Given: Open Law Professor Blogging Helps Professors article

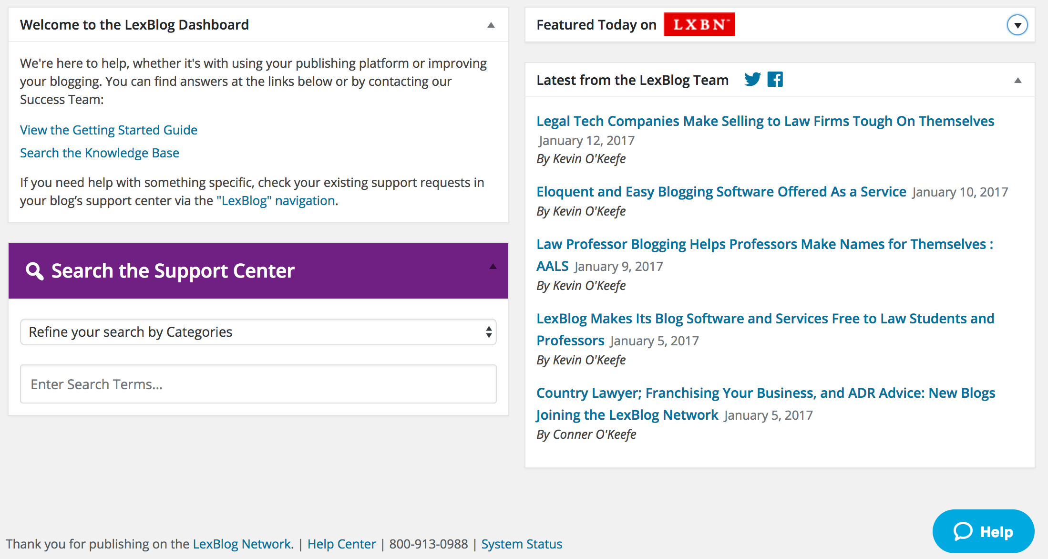Looking at the screenshot, I should (765, 255).
